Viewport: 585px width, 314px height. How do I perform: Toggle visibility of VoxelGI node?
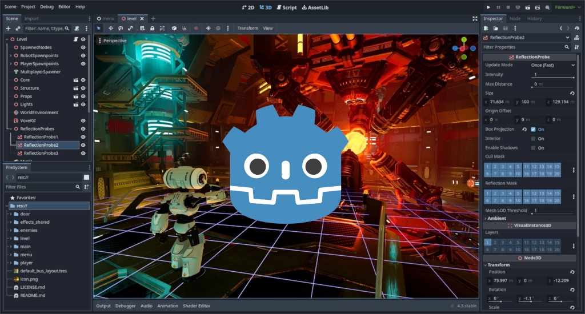[83, 121]
